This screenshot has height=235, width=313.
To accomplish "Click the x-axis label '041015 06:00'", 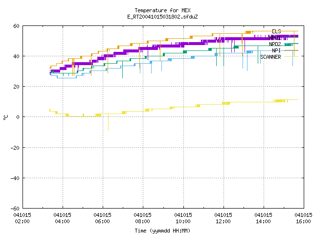I will point(102,218).
